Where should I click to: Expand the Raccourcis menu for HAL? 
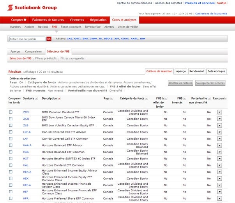(219, 165)
